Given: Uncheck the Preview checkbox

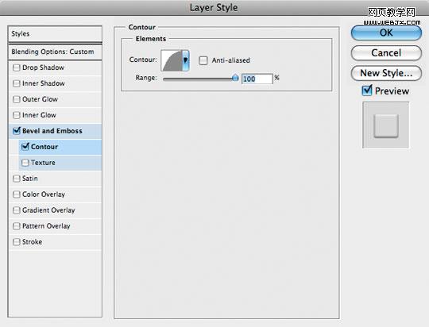Looking at the screenshot, I should (x=367, y=90).
